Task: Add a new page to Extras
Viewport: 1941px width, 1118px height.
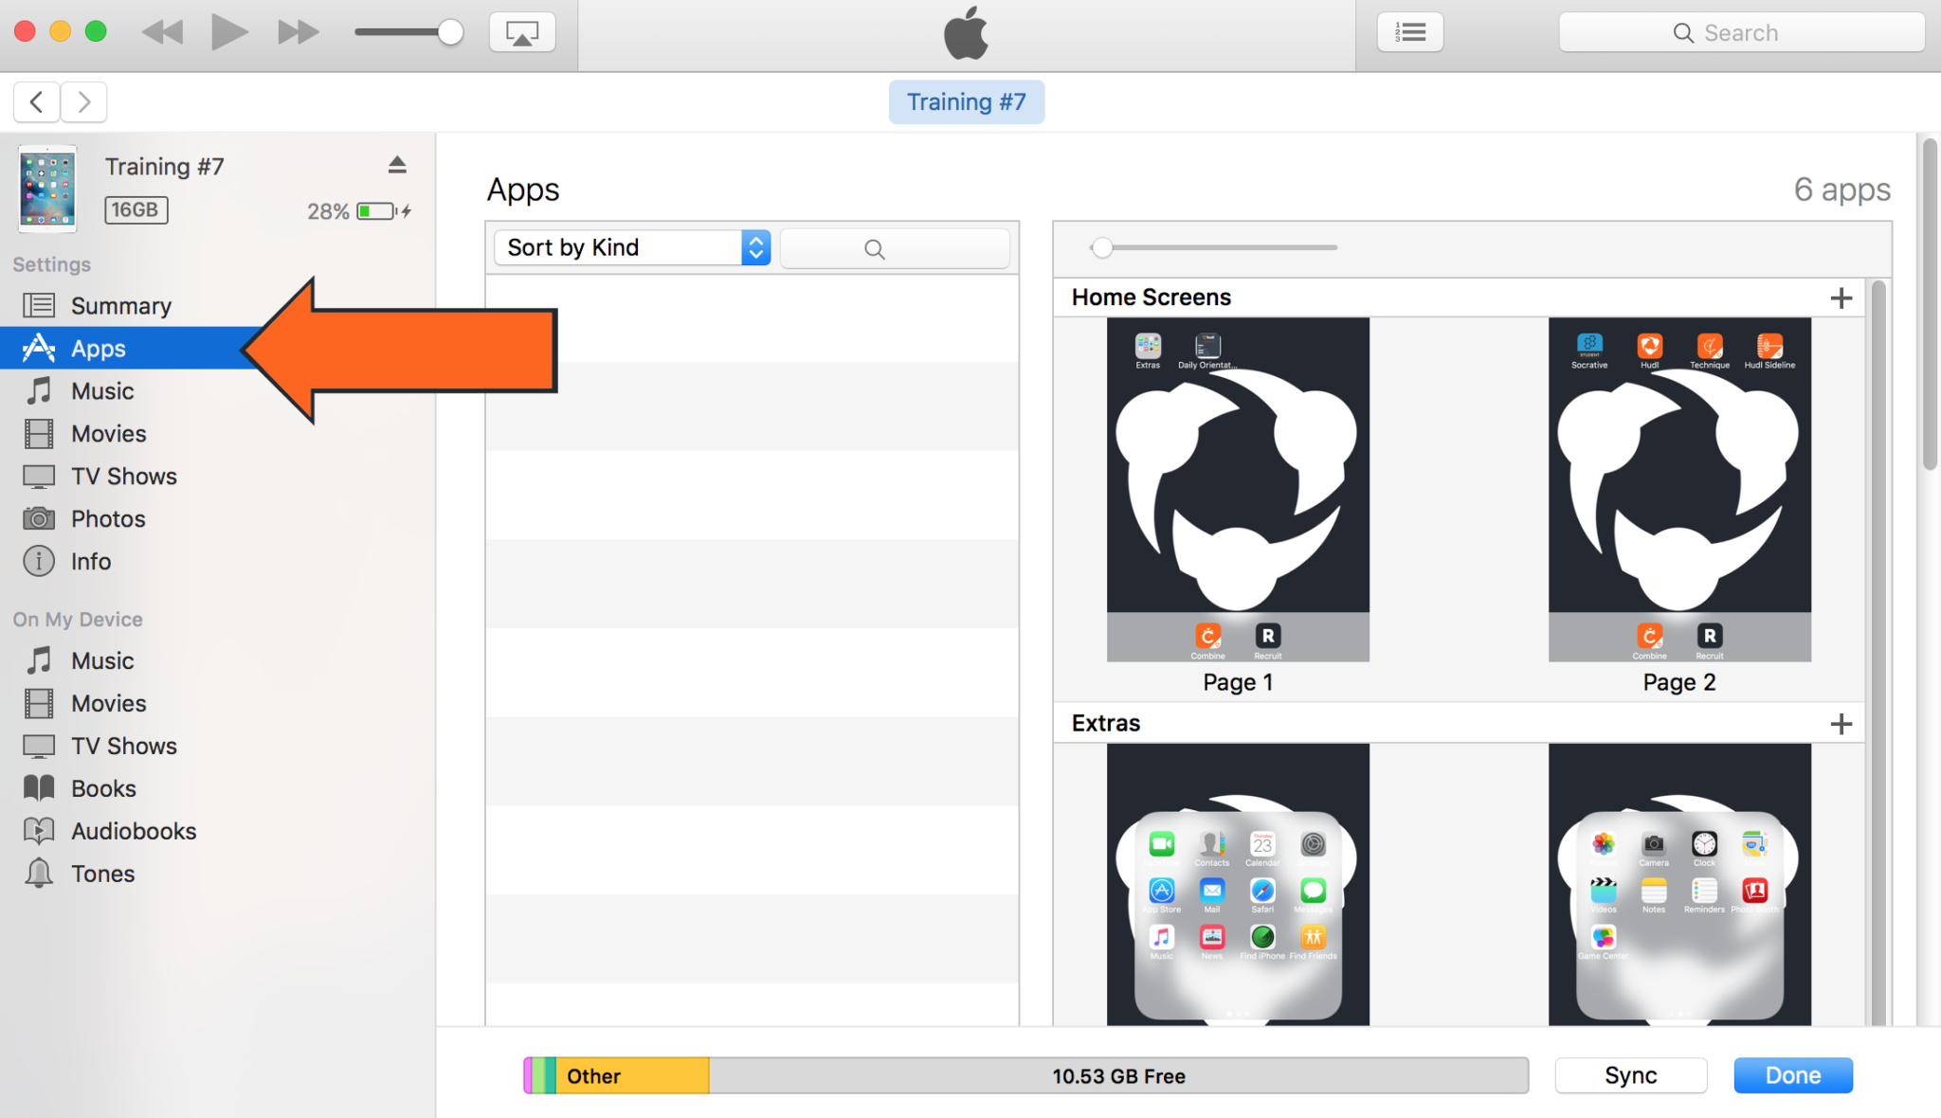Action: coord(1841,724)
